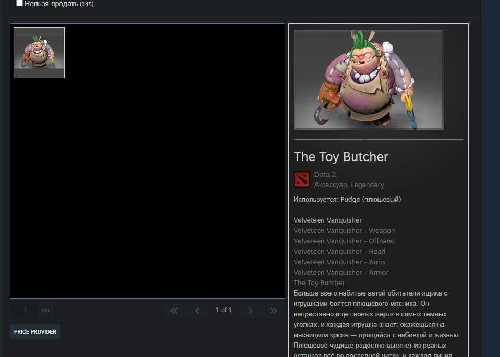The width and height of the screenshot is (500, 357).
Task: Click the Dota 2 game icon
Action: [x=302, y=179]
